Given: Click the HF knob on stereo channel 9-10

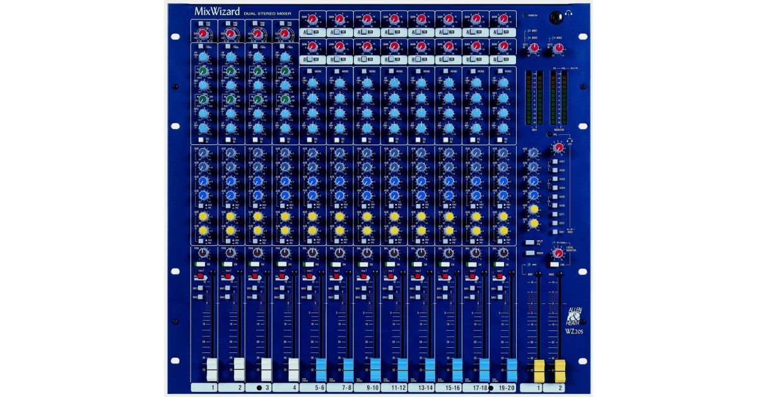Looking at the screenshot, I should [367, 83].
